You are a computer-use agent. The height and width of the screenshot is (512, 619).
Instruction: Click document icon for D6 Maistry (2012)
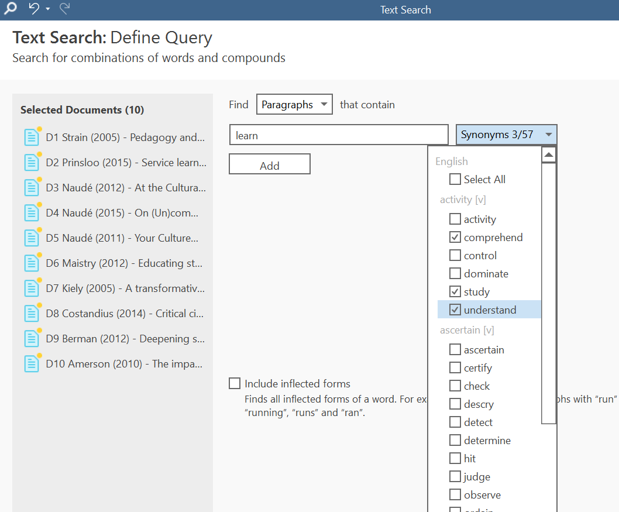click(32, 263)
